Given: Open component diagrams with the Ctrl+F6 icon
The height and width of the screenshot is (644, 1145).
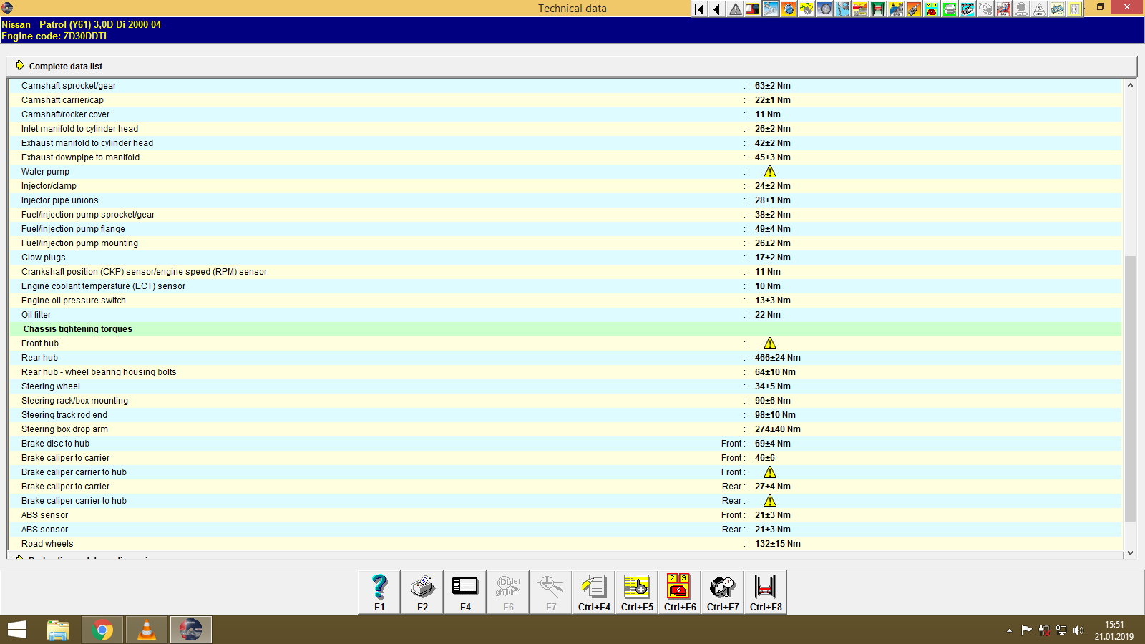Looking at the screenshot, I should (679, 589).
